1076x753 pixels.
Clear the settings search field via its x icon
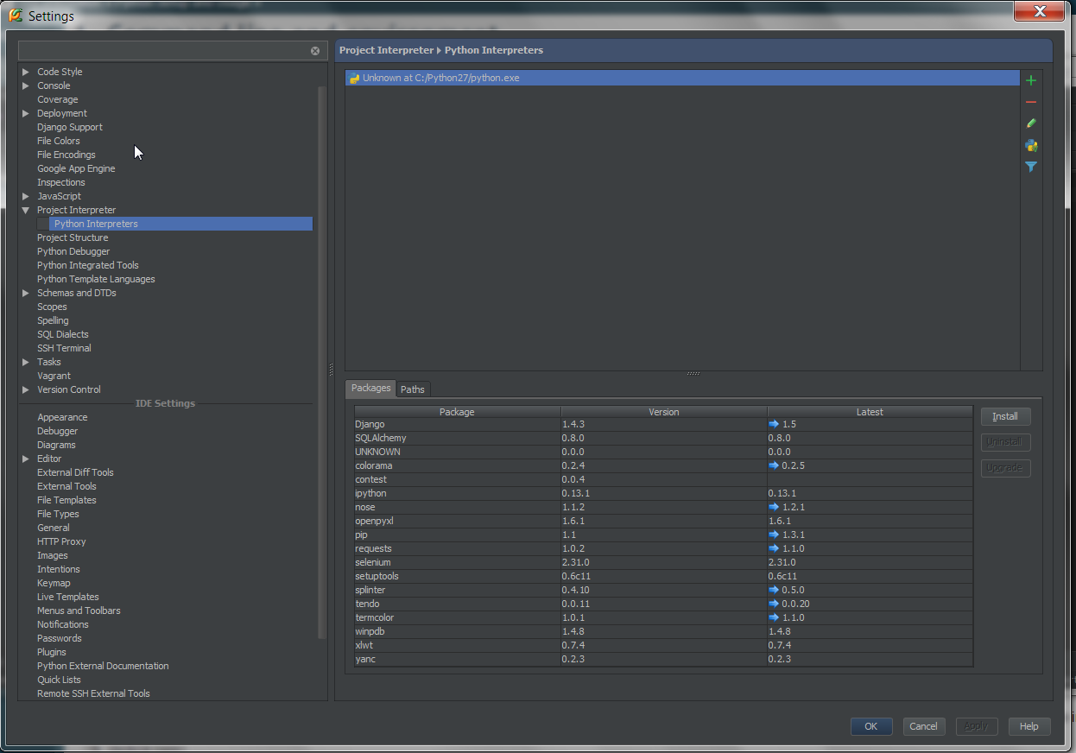pyautogui.click(x=315, y=50)
